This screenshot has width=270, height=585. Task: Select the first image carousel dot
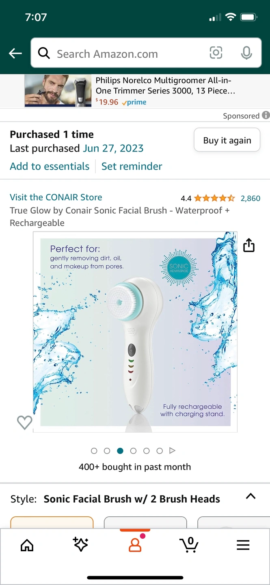tap(94, 451)
